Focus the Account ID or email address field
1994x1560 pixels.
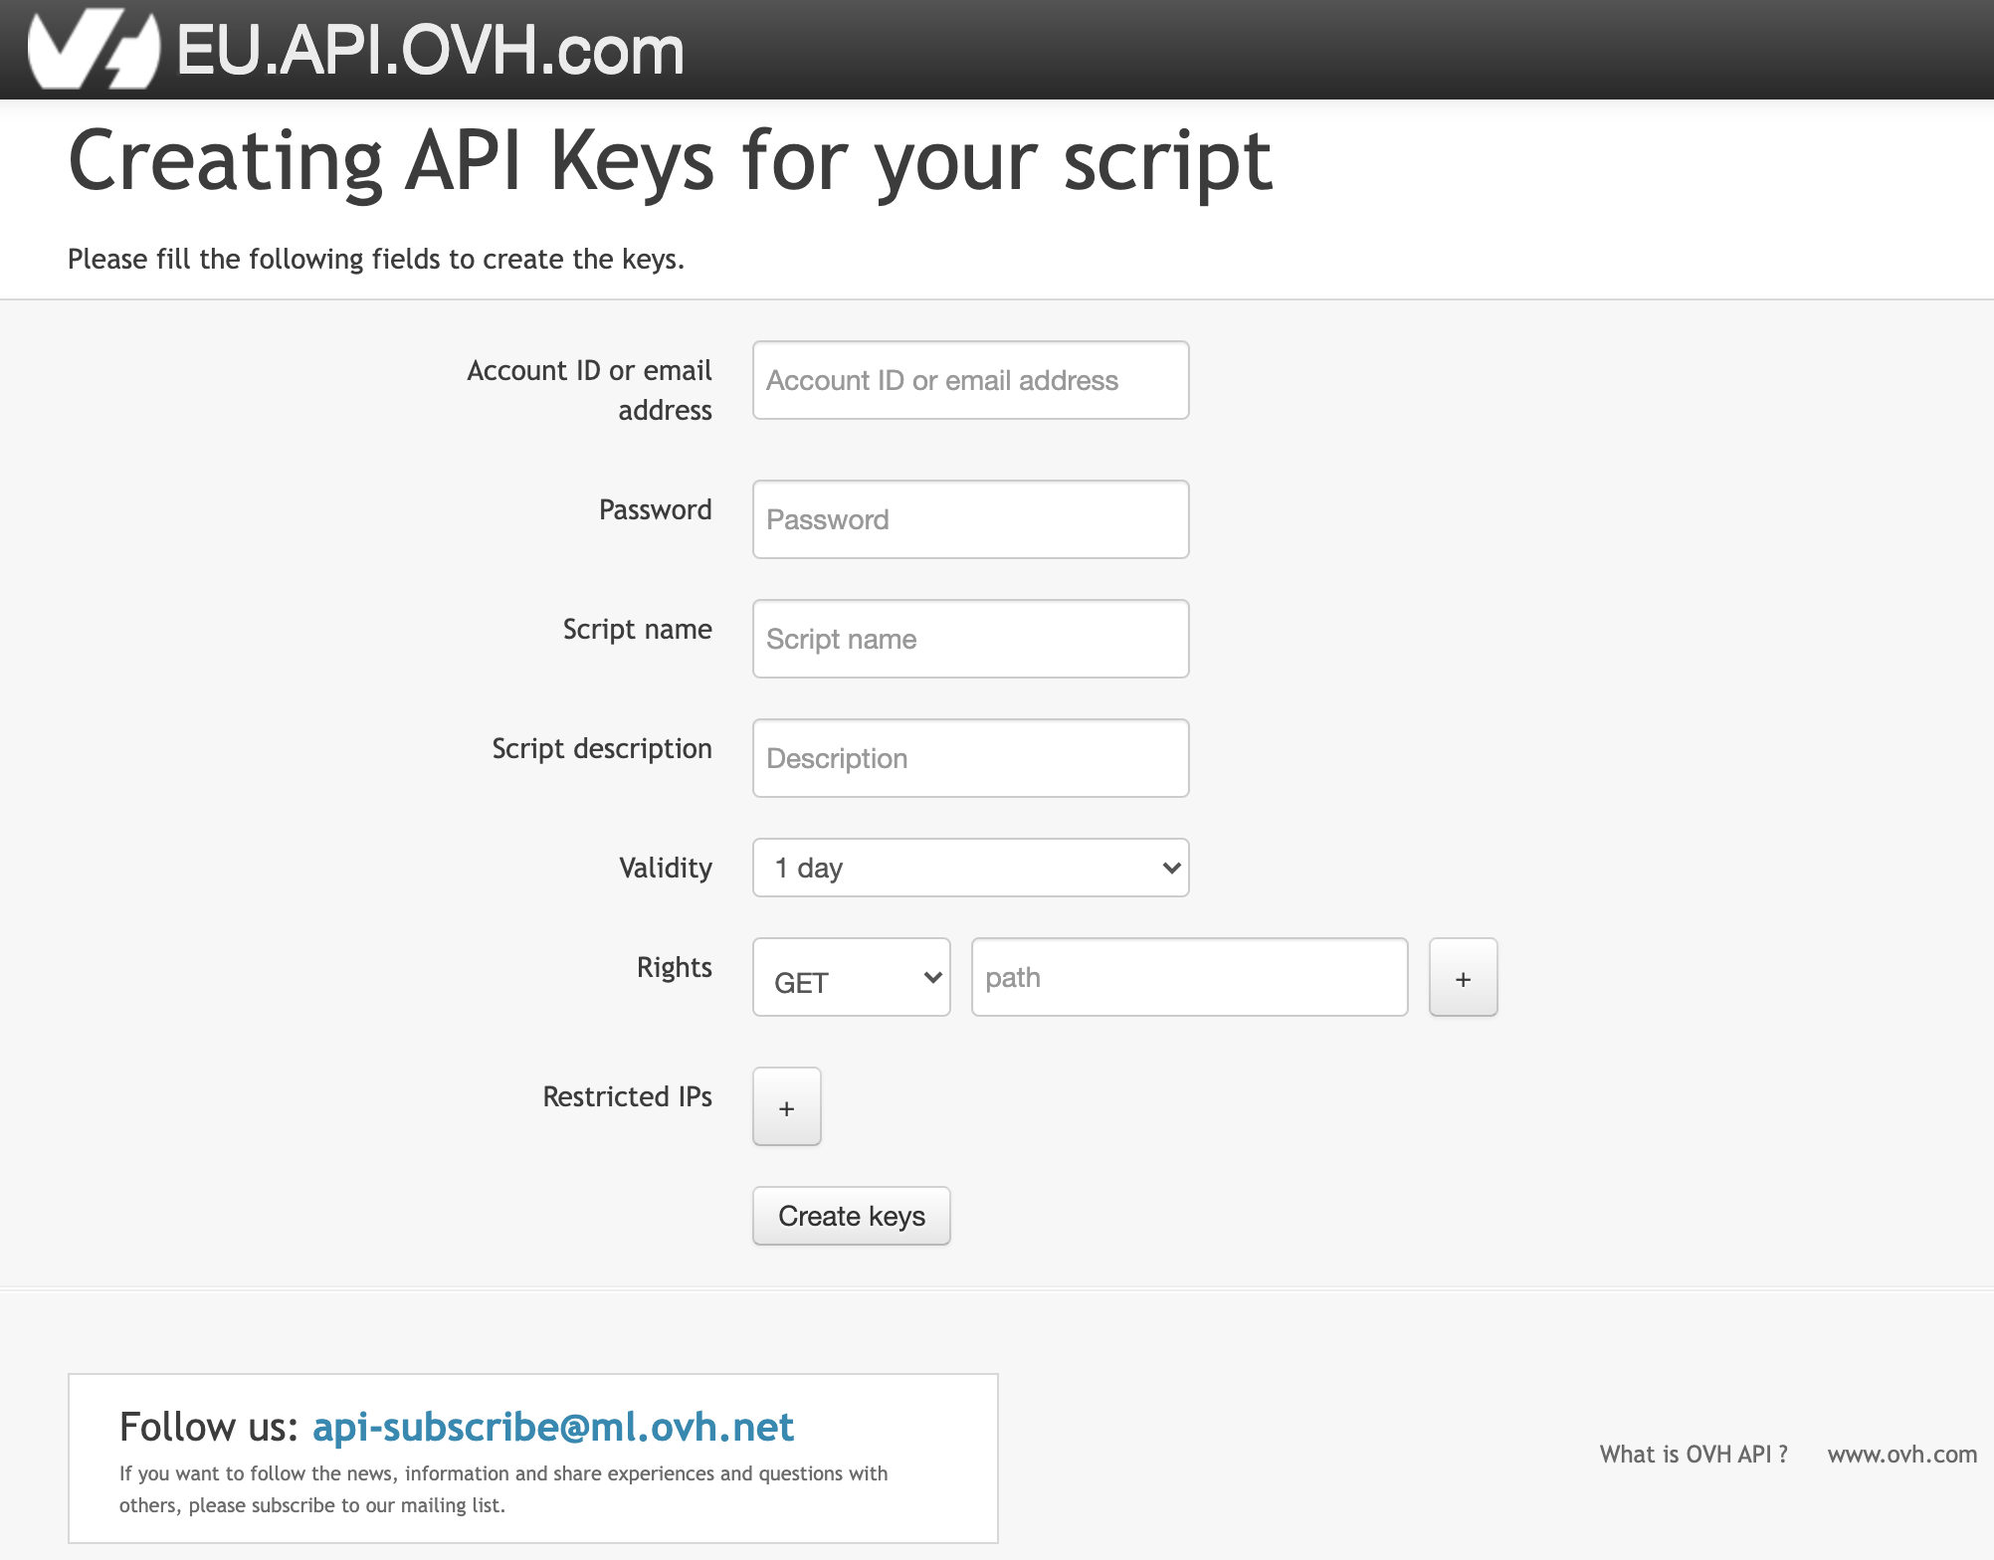(970, 381)
